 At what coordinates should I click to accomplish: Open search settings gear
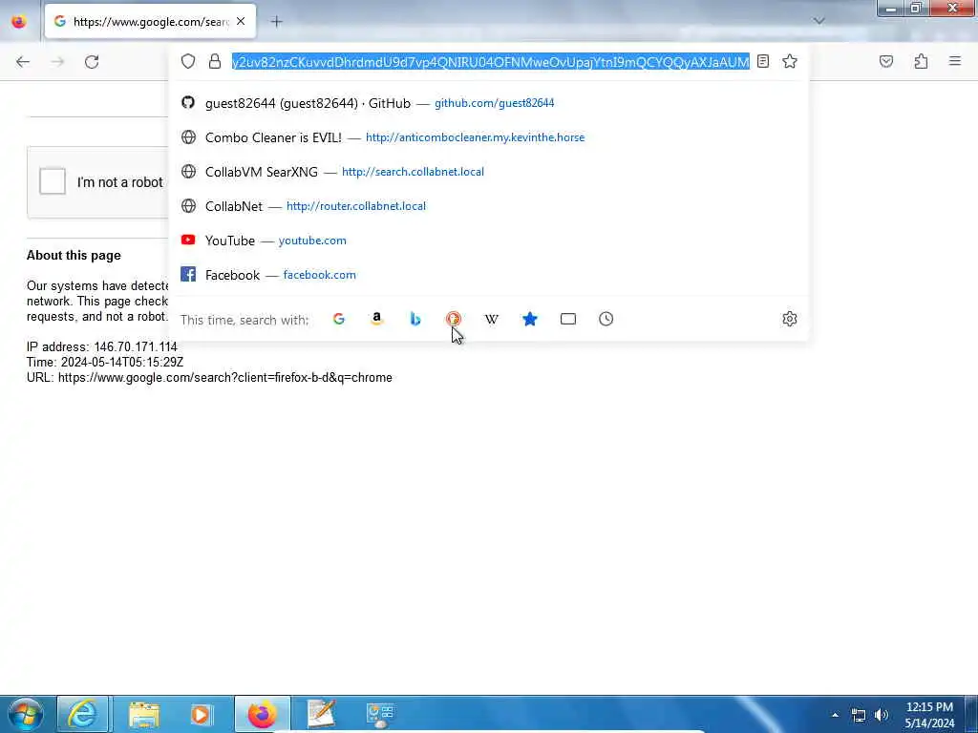(790, 319)
